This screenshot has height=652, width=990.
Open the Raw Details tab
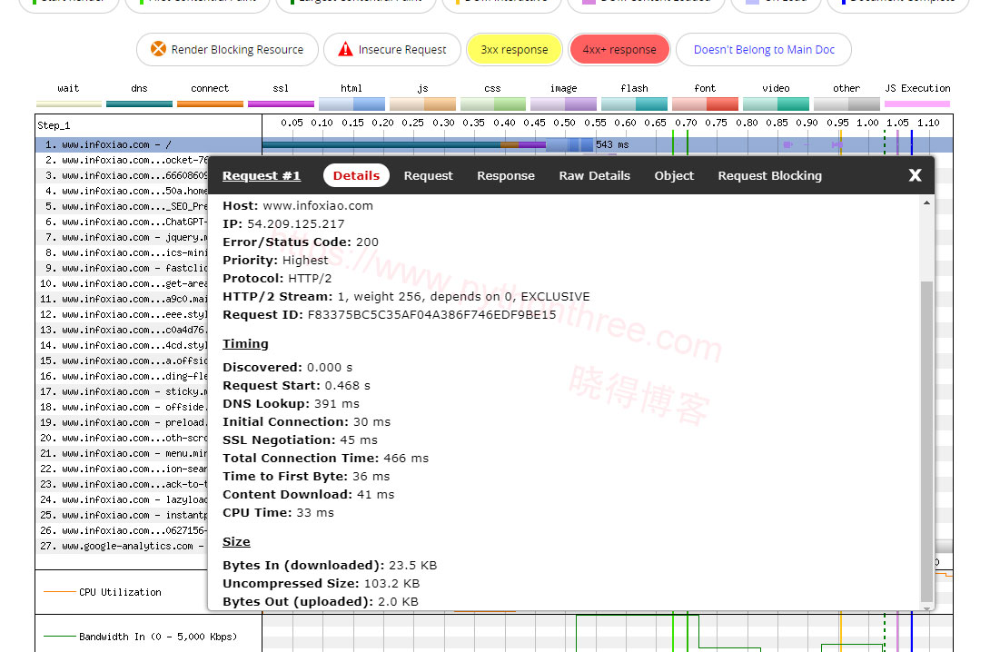point(594,175)
